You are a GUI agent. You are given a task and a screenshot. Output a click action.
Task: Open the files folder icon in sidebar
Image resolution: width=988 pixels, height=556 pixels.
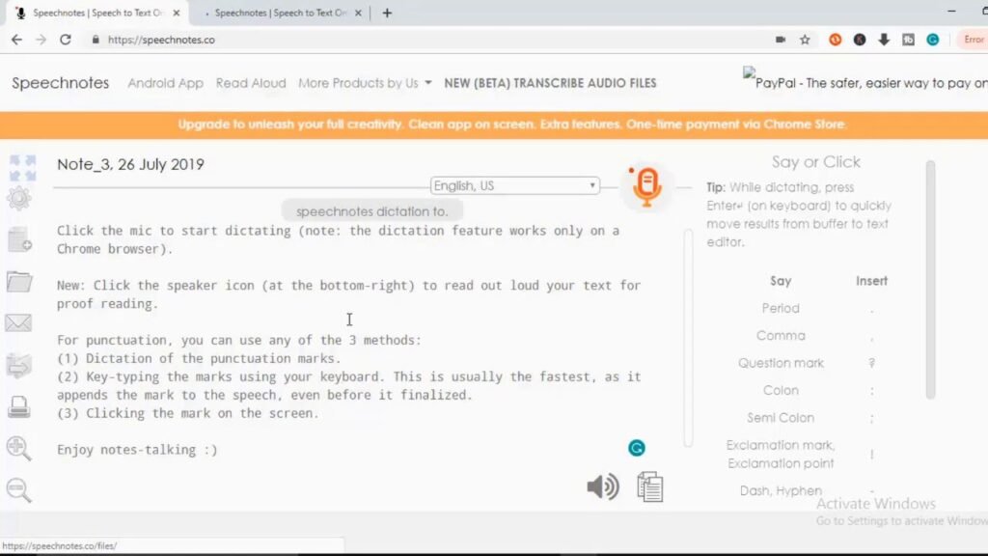(x=19, y=282)
